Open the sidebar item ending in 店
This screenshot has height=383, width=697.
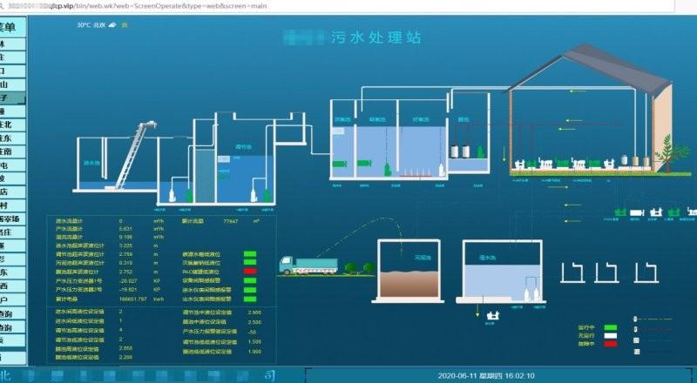coord(13,192)
